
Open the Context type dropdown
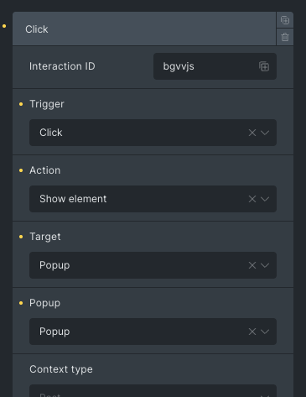(153, 391)
